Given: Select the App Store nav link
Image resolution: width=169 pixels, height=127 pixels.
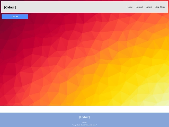Looking at the screenshot, I should click(x=160, y=7).
